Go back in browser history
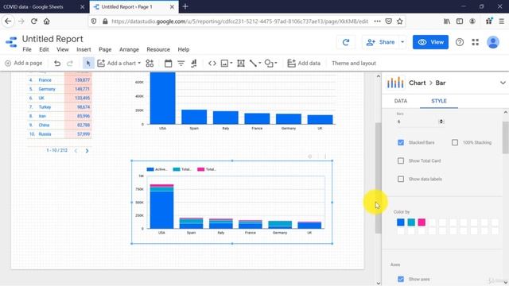Screen dimensions: 509x286 point(8,21)
